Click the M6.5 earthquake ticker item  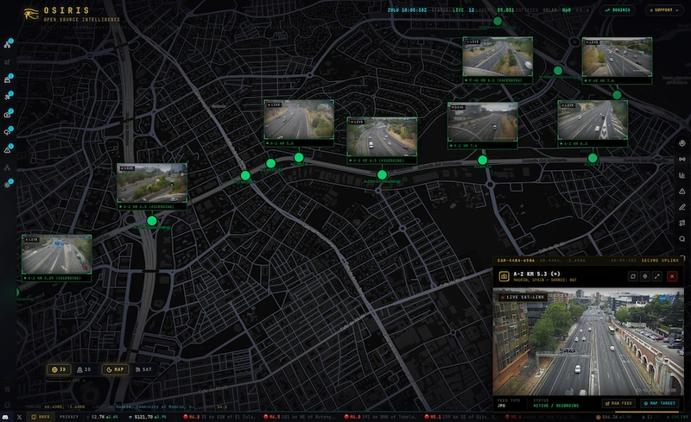(301, 417)
